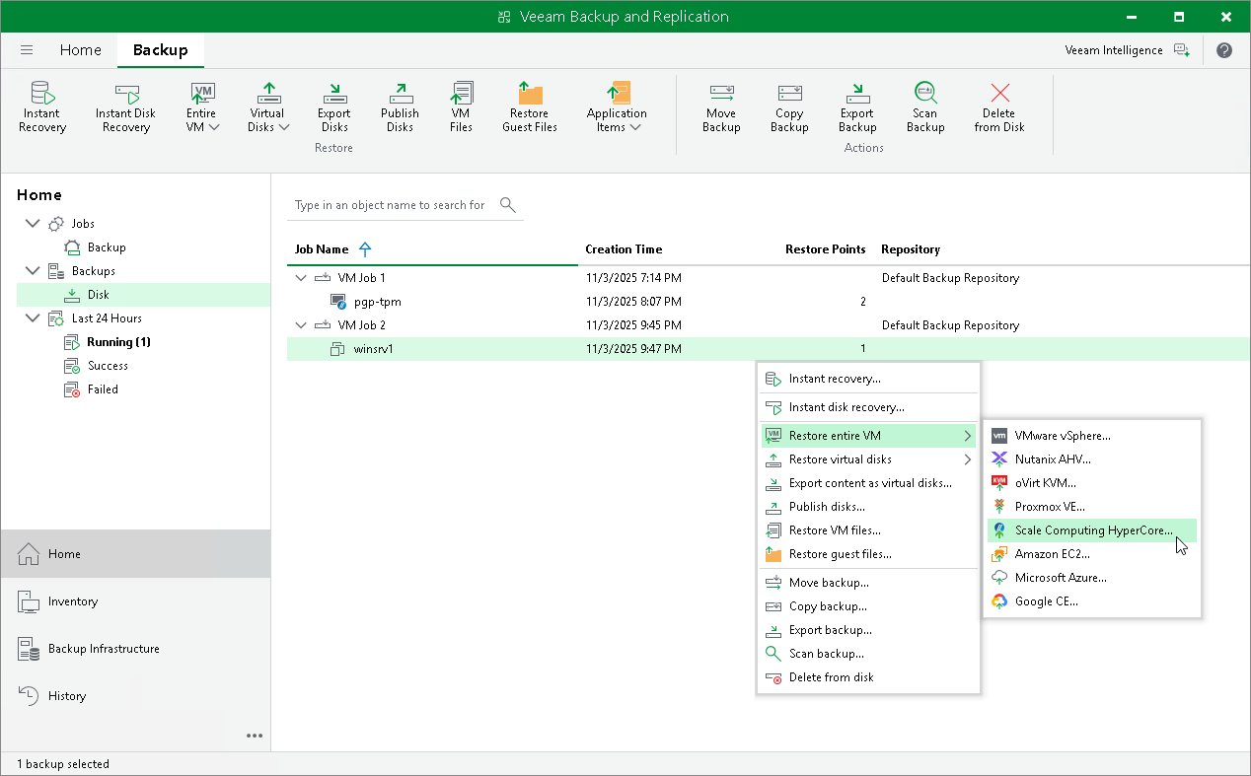Click the help question mark icon
The height and width of the screenshot is (776, 1251).
(x=1224, y=49)
